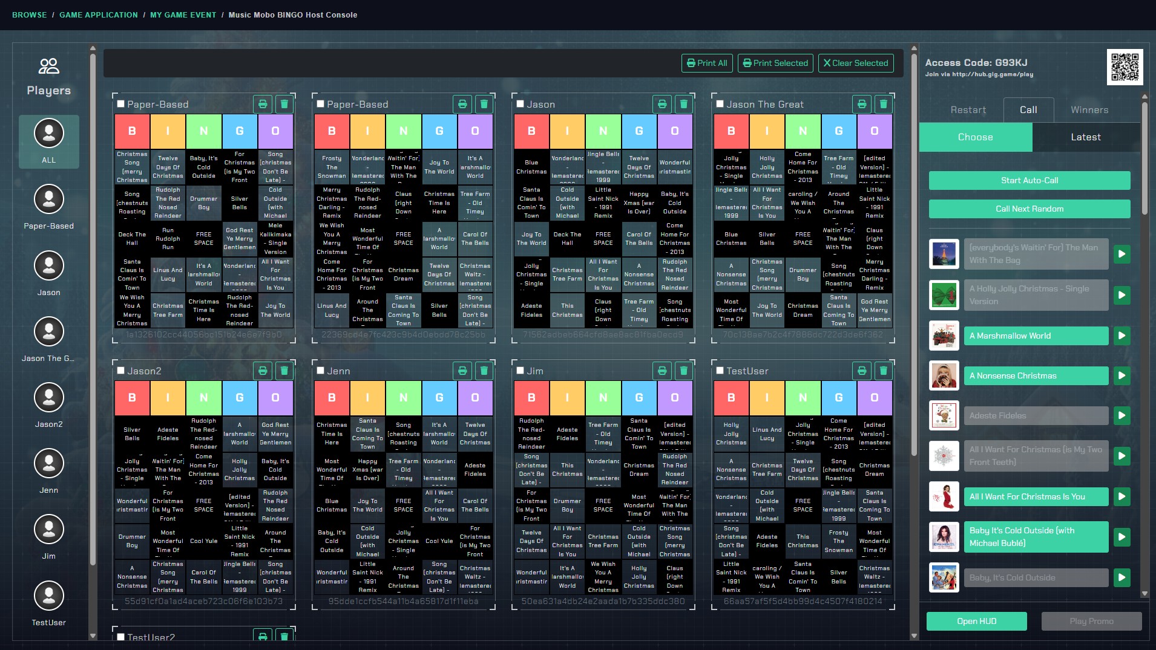The image size is (1156, 650).
Task: Click the Jason2 player avatar in sidebar
Action: click(x=49, y=398)
